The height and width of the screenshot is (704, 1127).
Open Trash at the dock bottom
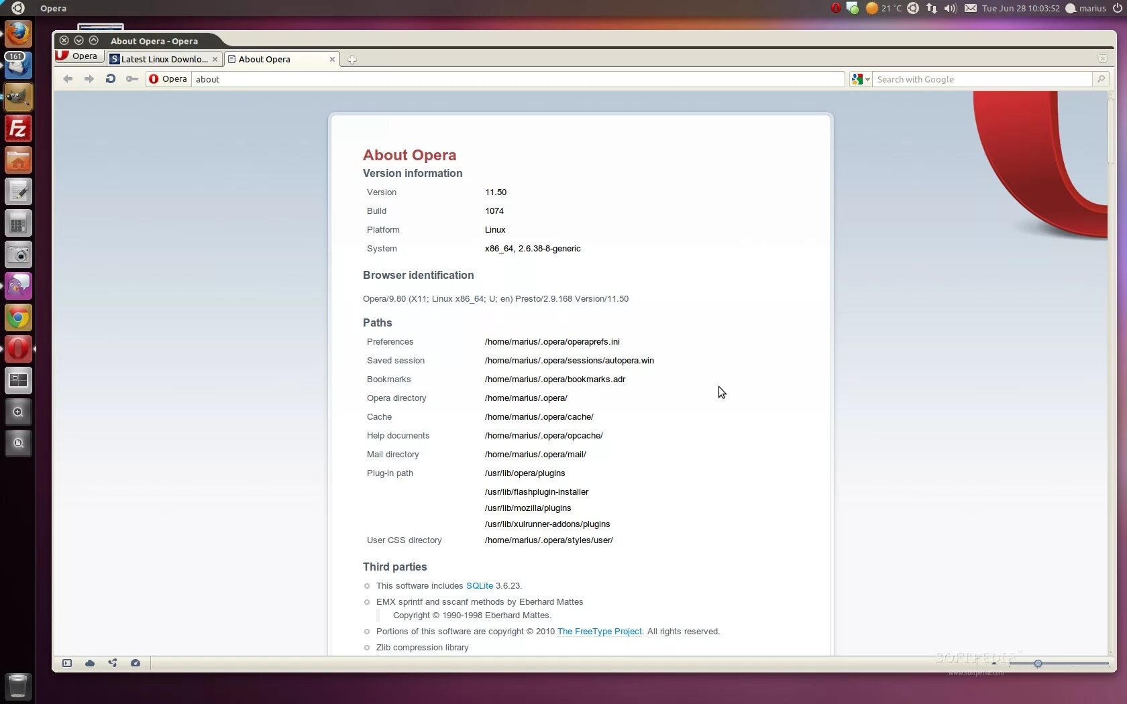click(x=18, y=687)
